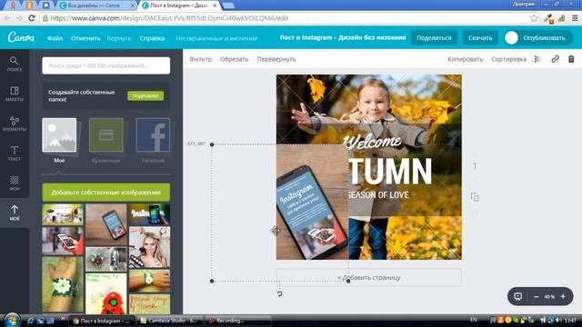582x327 pixels.
Task: Click the browser address bar URL
Action: click(169, 18)
